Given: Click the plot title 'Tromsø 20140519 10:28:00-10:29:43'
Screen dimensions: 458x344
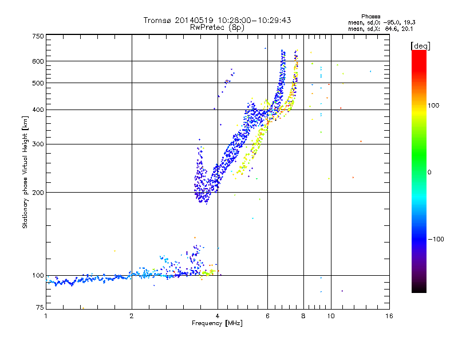Looking at the screenshot, I should click(x=217, y=20).
